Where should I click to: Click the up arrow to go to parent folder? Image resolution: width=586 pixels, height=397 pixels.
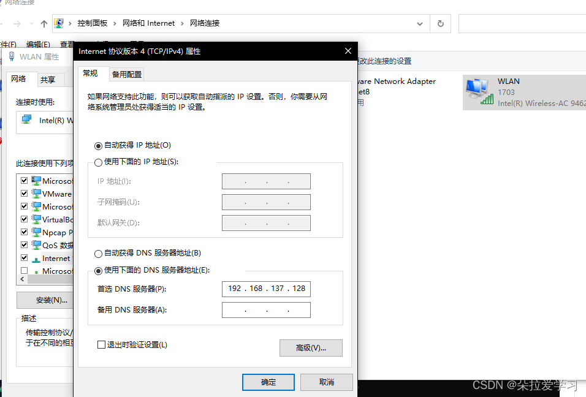[44, 23]
